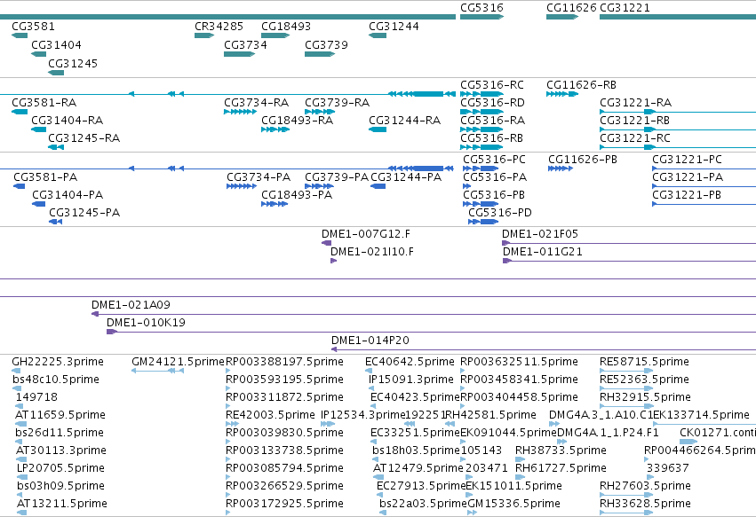The height and width of the screenshot is (517, 756).
Task: Select the CG31221 gene bar
Action: 678,17
